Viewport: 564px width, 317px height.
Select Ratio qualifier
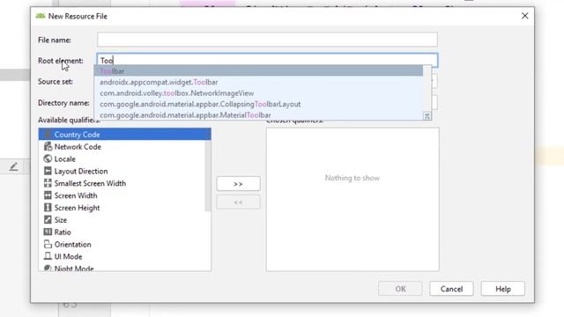pyautogui.click(x=122, y=232)
